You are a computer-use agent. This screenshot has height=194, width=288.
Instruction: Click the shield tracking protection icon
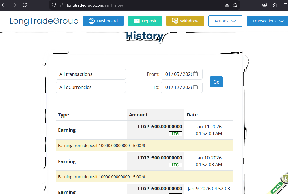point(53,5)
